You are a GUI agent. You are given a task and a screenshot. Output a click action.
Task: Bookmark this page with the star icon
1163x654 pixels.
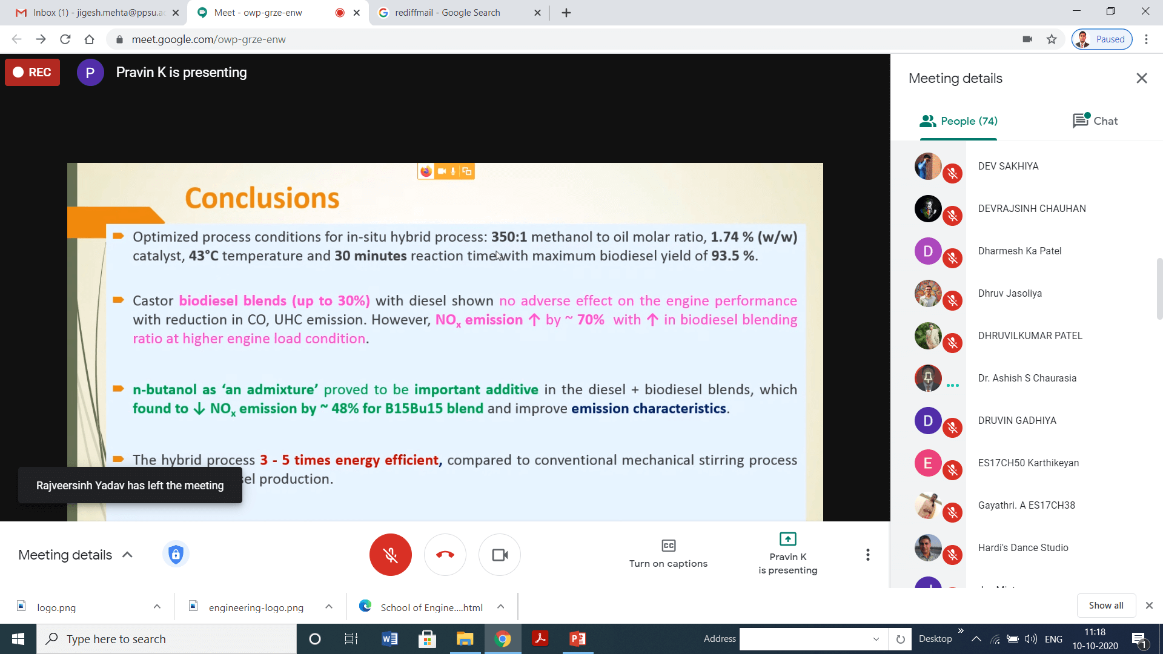(x=1052, y=39)
